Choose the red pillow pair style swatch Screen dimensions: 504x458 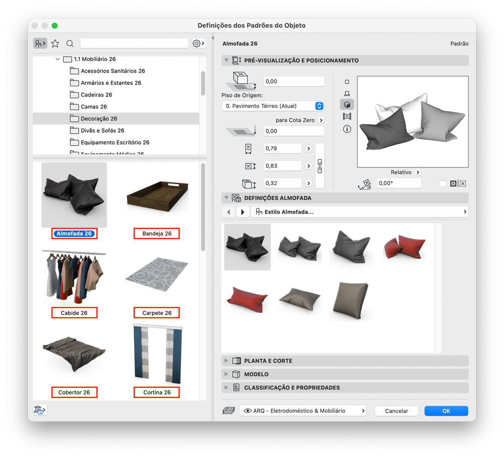pos(404,247)
